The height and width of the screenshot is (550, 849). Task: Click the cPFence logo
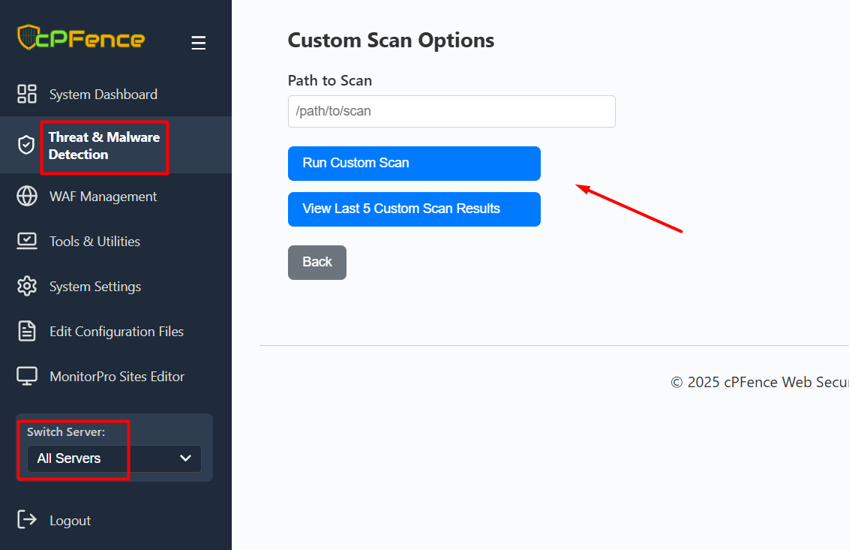(81, 38)
